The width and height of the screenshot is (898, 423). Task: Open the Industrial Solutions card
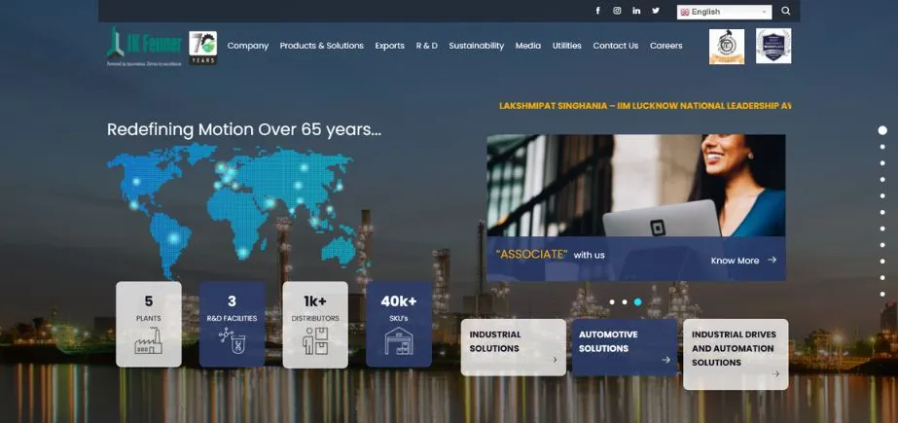click(513, 347)
